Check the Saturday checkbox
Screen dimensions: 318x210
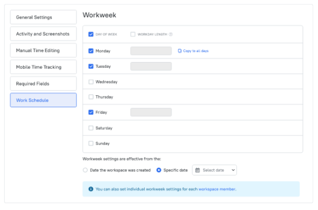click(x=91, y=128)
